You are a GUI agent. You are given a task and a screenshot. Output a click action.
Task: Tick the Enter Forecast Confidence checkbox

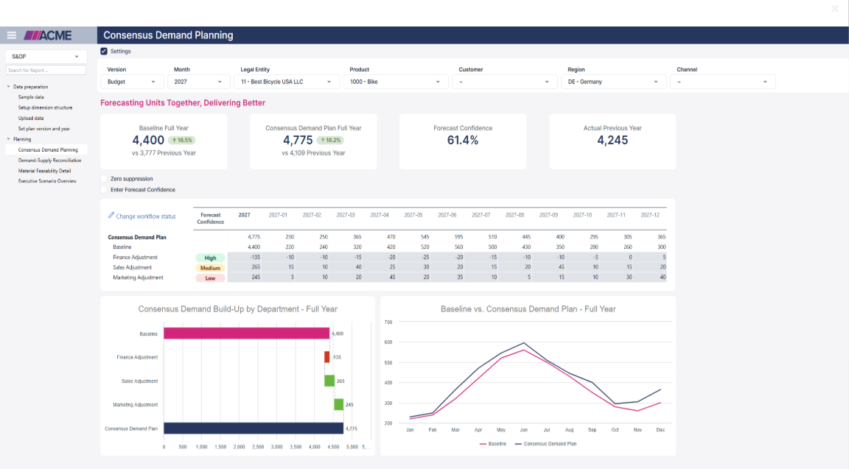pyautogui.click(x=104, y=190)
